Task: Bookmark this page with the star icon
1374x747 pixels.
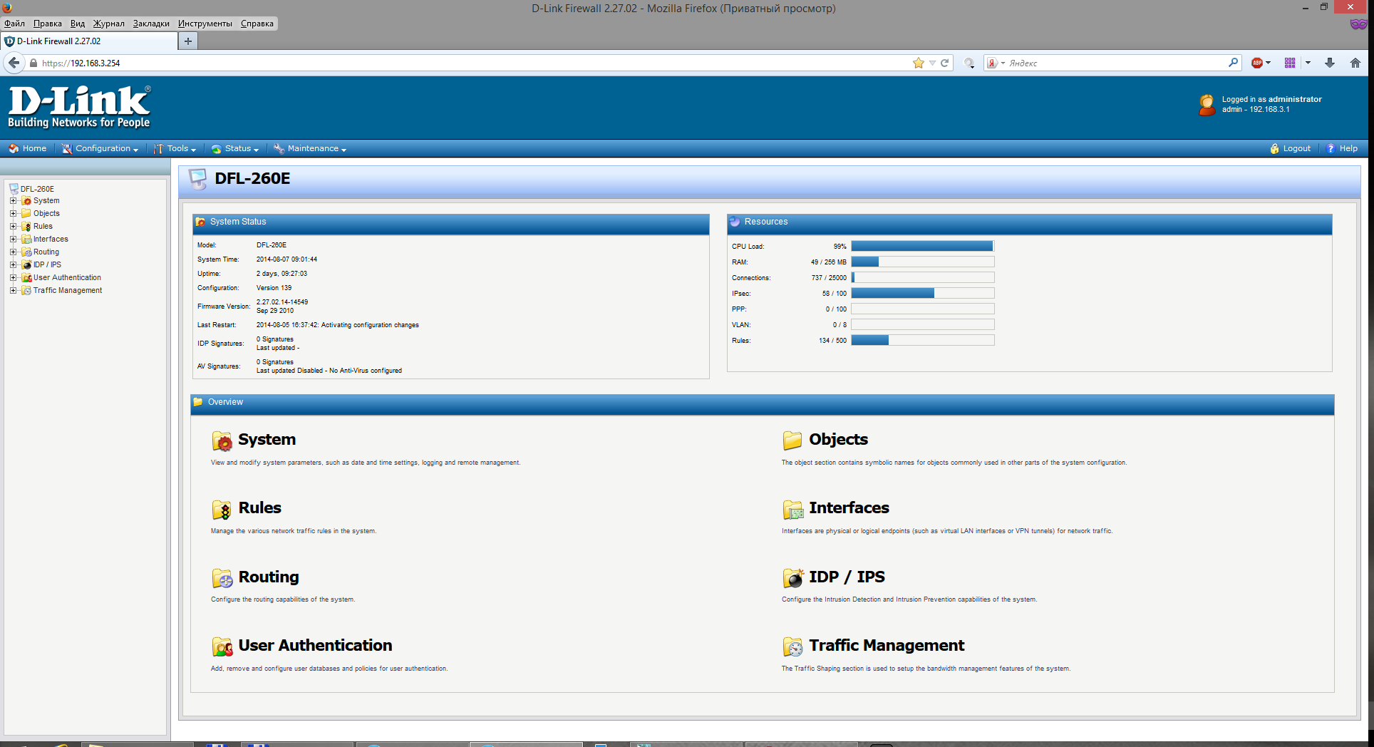Action: coord(919,63)
